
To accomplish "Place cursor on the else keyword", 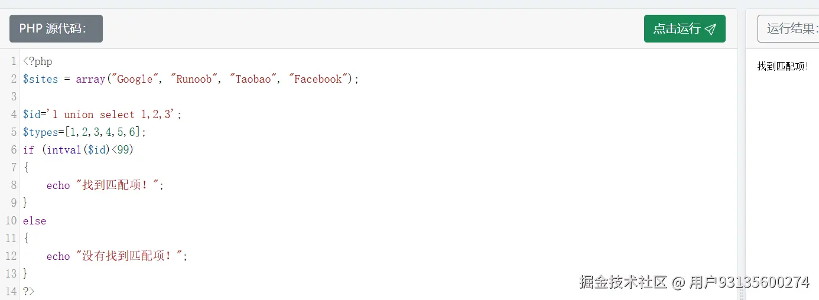I will 34,221.
